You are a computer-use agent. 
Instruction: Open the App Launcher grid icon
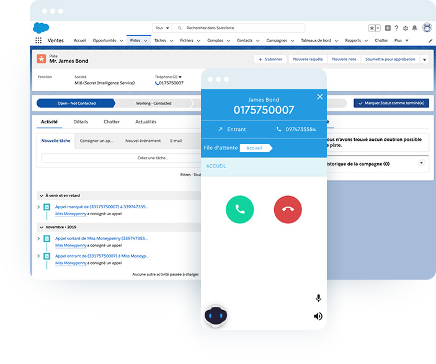click(38, 40)
